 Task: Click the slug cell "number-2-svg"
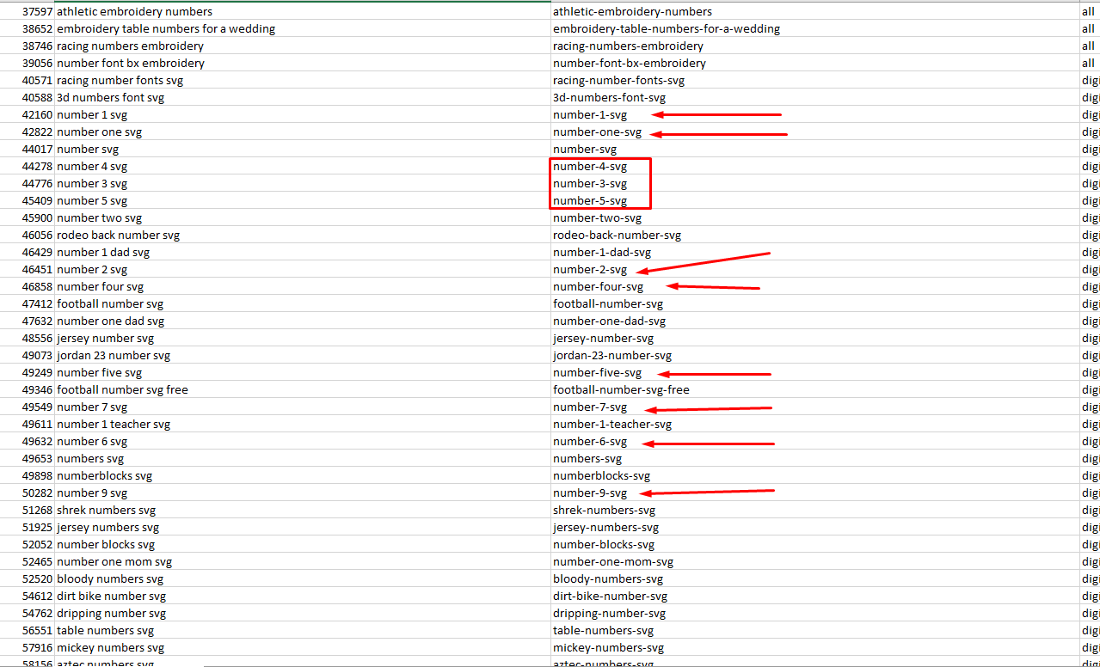(x=590, y=270)
